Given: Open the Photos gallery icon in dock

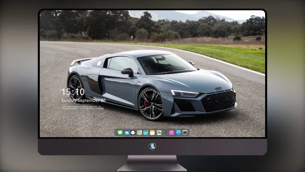Looking at the screenshot, I should (x=159, y=133).
